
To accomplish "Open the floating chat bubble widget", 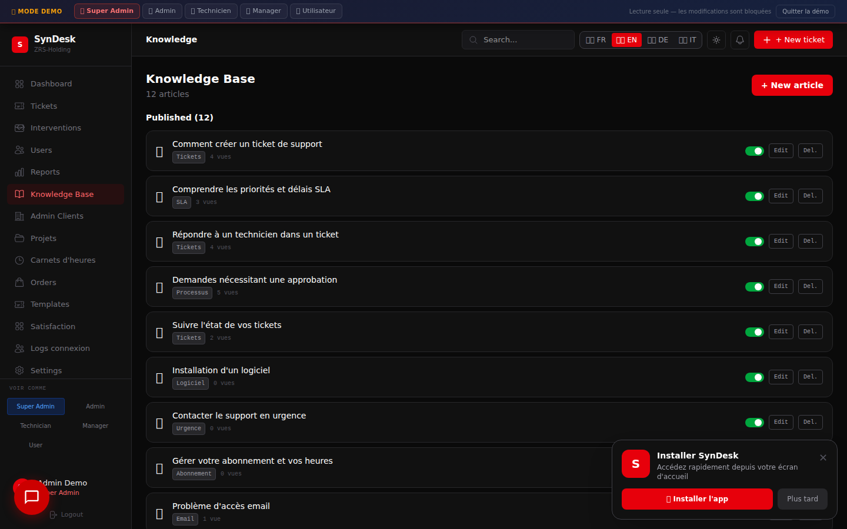I will pyautogui.click(x=32, y=497).
